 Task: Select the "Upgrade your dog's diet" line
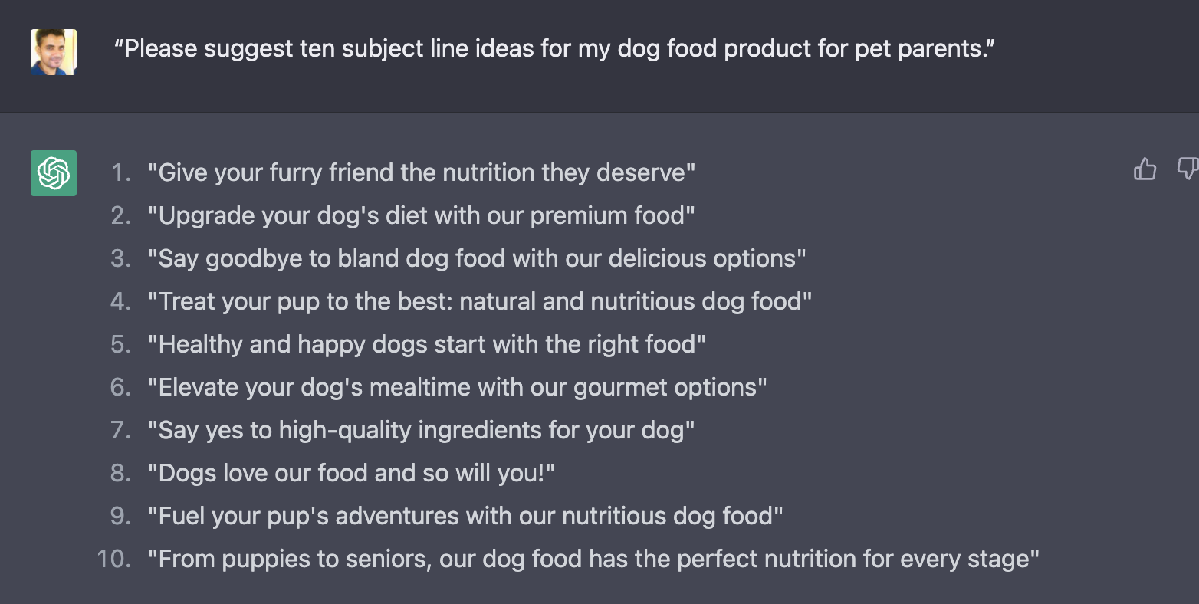click(x=422, y=215)
